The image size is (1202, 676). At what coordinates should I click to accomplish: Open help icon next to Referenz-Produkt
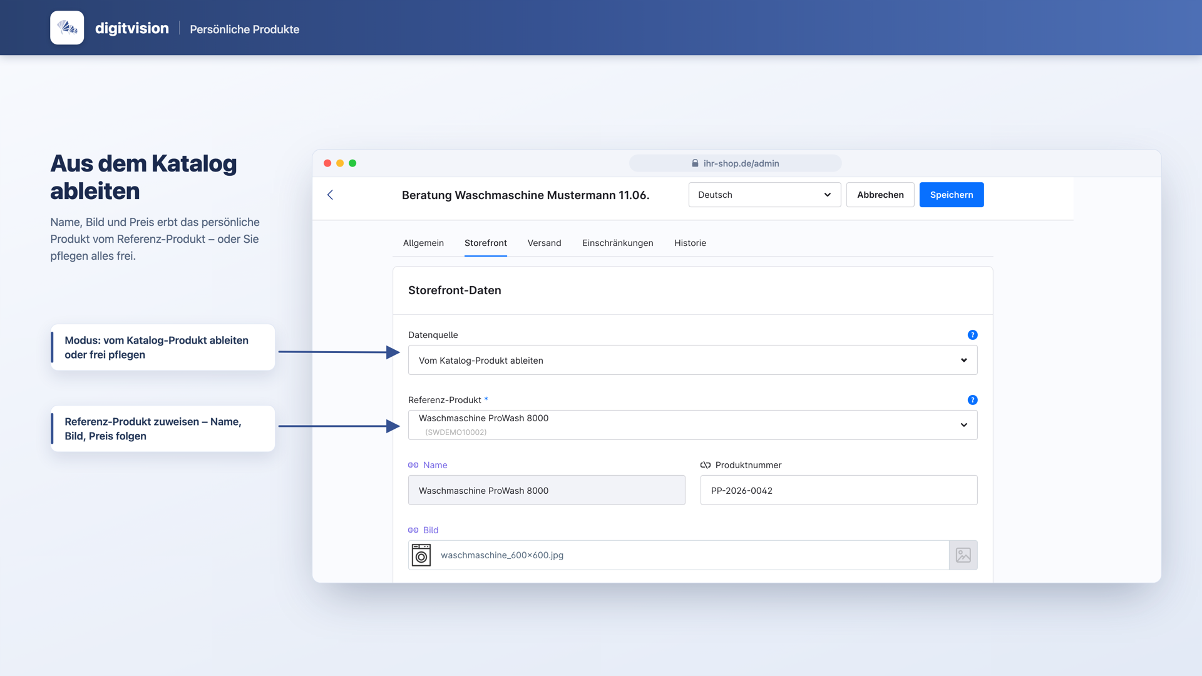972,400
